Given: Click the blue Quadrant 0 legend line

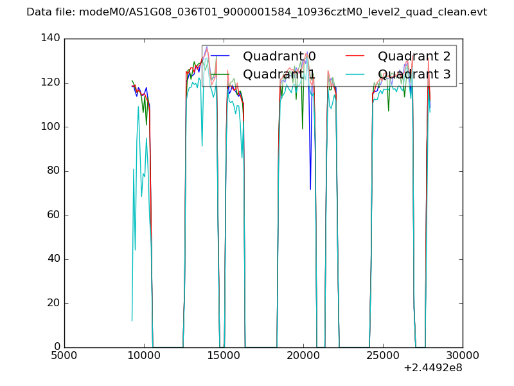Looking at the screenshot, I should click(x=220, y=57).
